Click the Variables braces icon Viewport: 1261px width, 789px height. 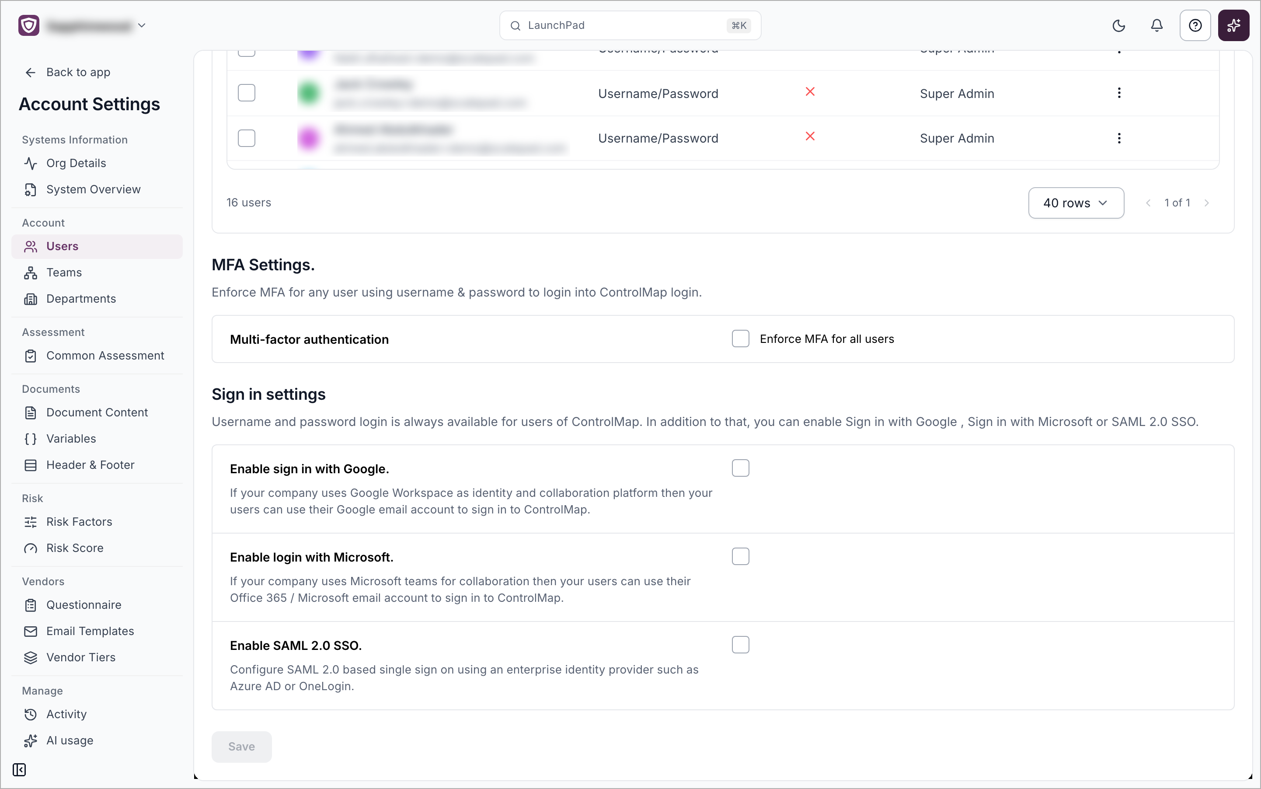31,439
